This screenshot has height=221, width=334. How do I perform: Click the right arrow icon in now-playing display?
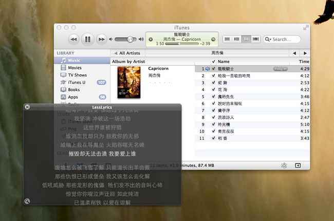point(213,40)
